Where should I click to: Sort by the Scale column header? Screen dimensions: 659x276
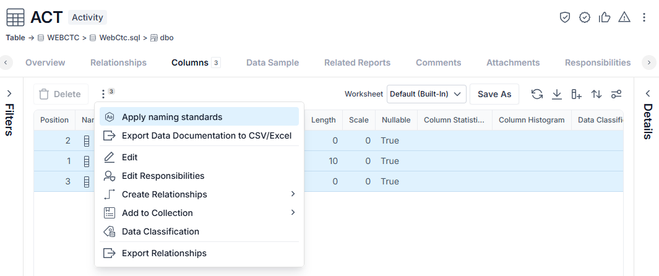point(358,120)
